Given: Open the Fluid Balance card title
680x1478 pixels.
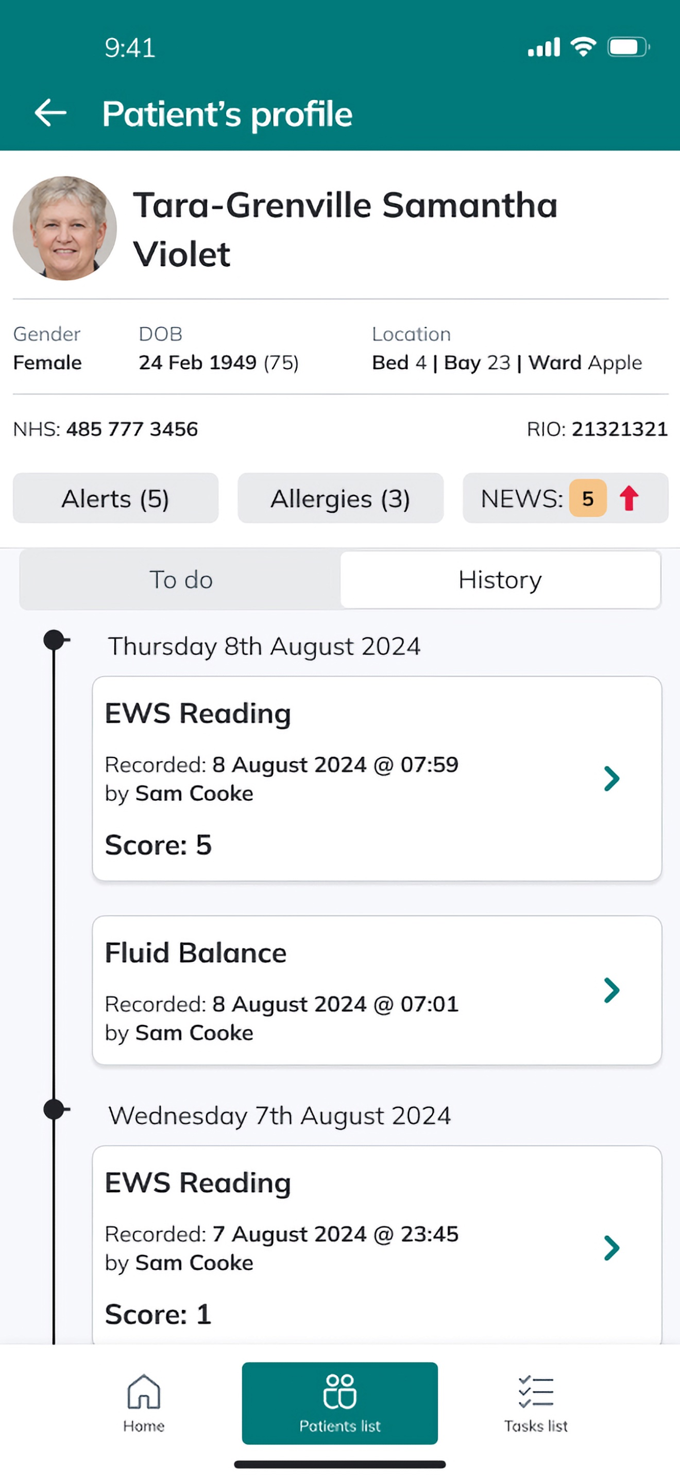Looking at the screenshot, I should pyautogui.click(x=196, y=953).
